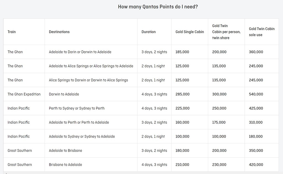Screen dimensions: 283x174
Task: Click '245,000' in the Alice Springs to Darwin row
Action: pyautogui.click(x=256, y=80)
